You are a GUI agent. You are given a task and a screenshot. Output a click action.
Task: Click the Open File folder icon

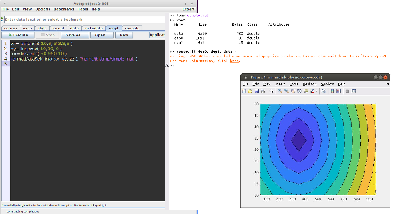click(x=250, y=91)
